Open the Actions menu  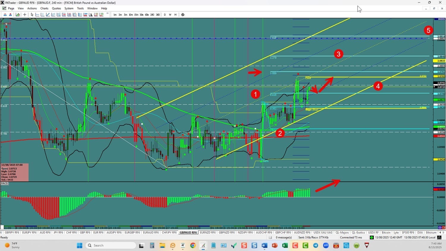click(x=32, y=8)
